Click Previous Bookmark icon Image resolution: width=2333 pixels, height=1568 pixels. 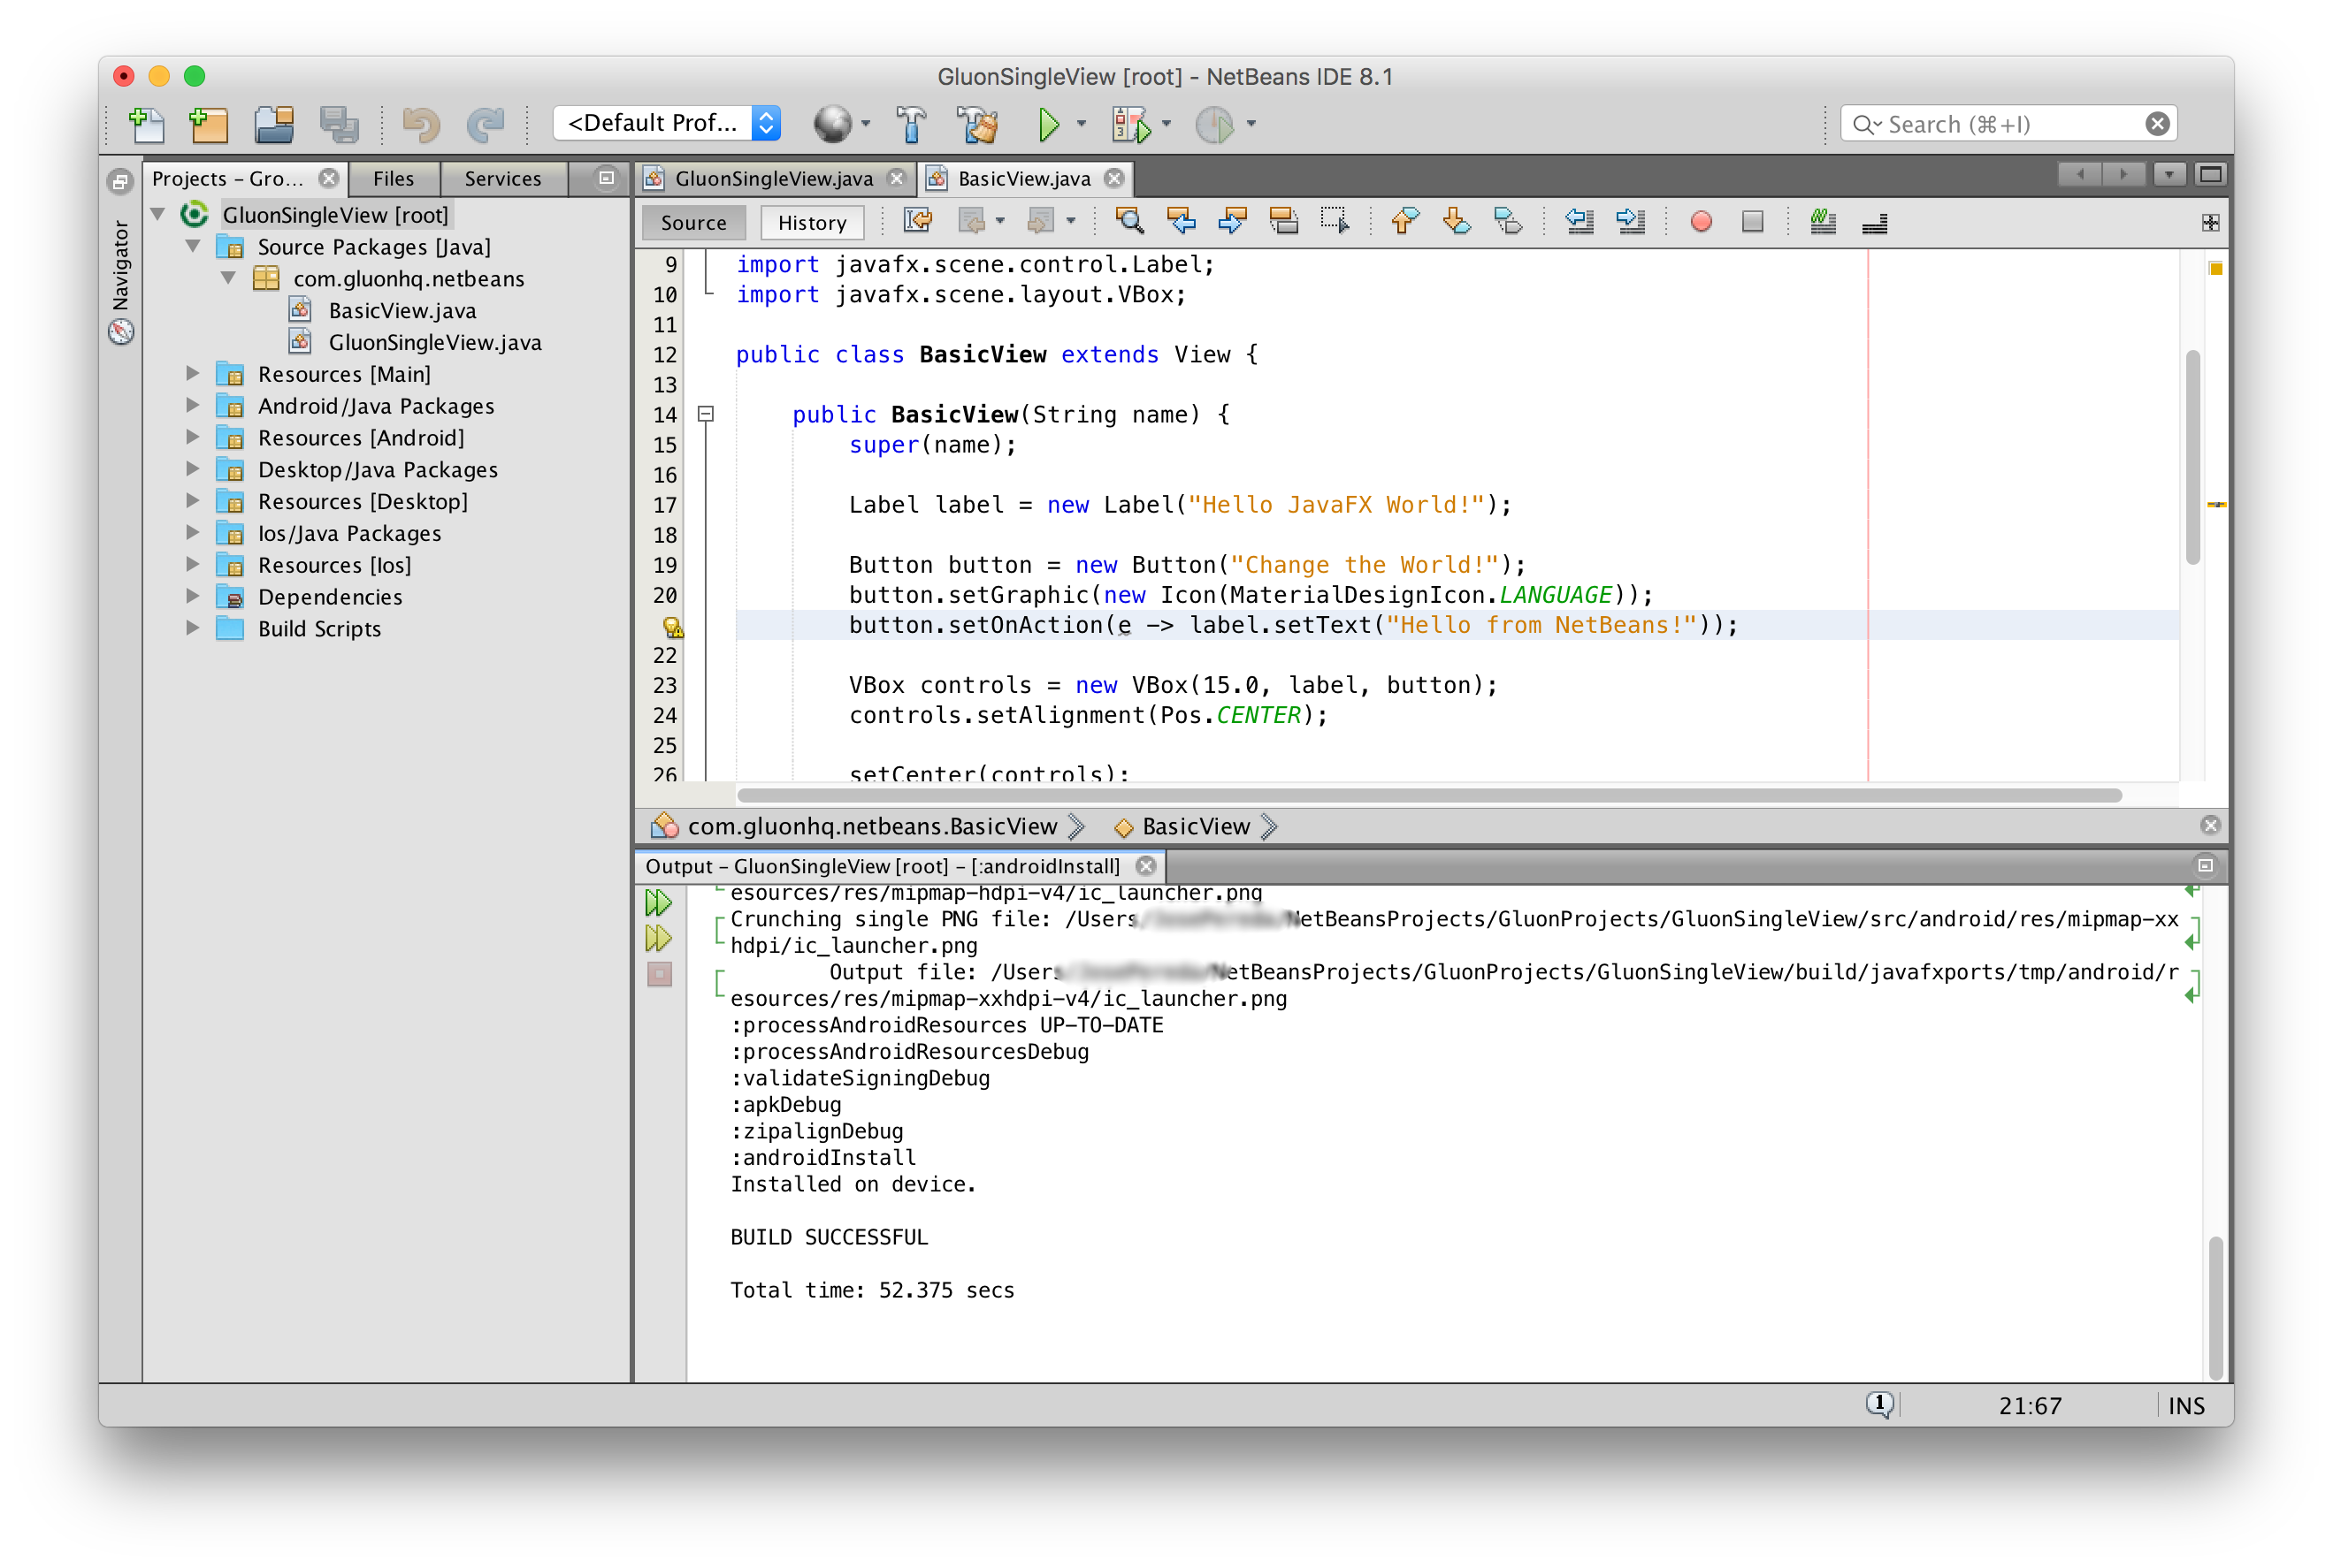pyautogui.click(x=1405, y=221)
